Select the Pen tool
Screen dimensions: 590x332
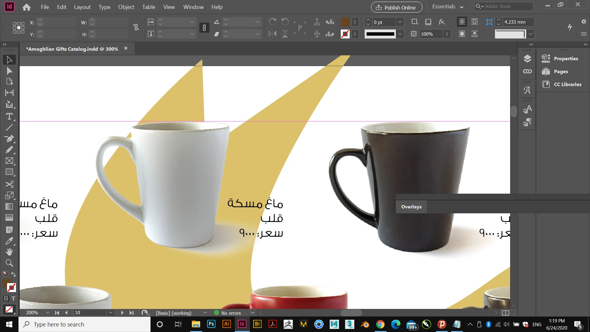click(x=9, y=139)
